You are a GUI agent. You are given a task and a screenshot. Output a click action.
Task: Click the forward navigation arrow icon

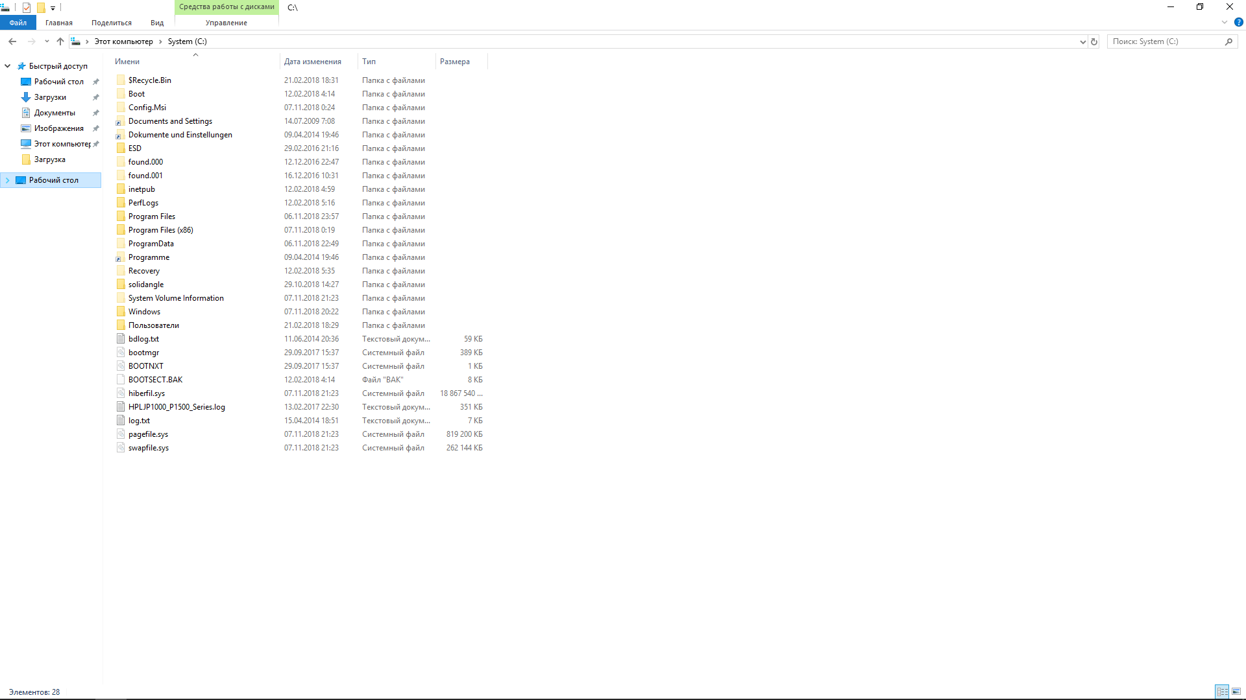click(30, 41)
